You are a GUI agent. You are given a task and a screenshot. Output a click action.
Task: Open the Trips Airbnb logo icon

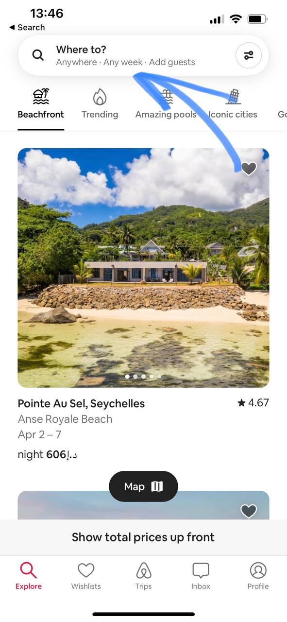click(143, 570)
